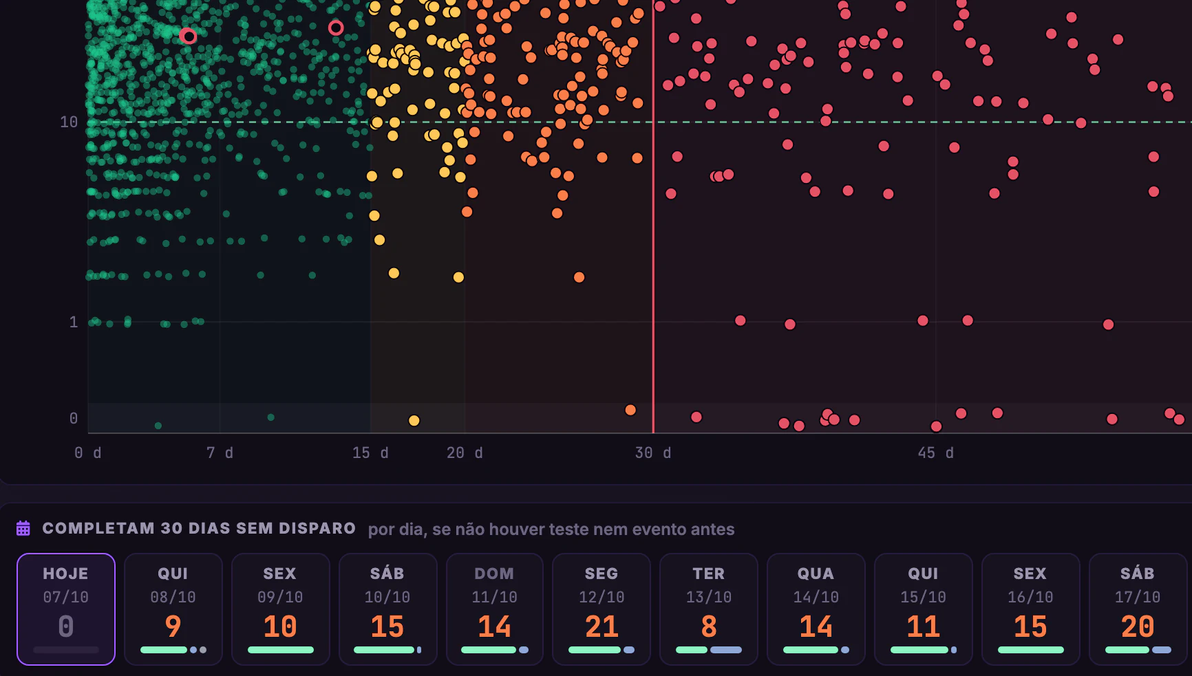Viewport: 1192px width, 676px height.
Task: Click the y-axis label '1'
Action: [74, 322]
